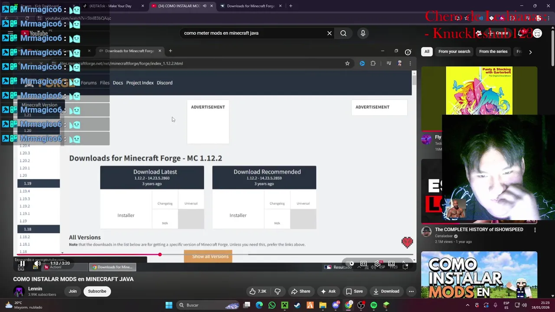
Task: Close the Downloads for Minecraft Forge browser tab
Action: click(x=280, y=6)
